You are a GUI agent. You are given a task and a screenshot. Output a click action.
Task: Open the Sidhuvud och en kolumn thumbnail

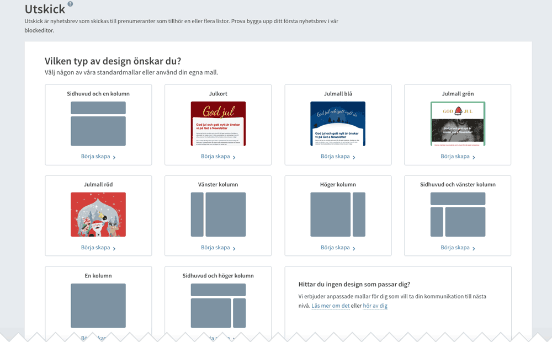[x=98, y=124]
